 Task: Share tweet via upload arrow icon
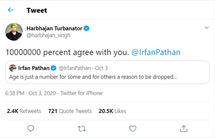pos(184,129)
